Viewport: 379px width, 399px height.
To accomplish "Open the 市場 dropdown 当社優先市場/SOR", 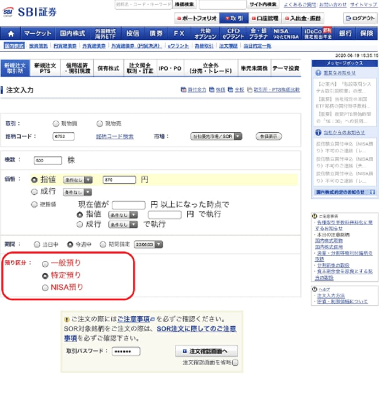I will [x=216, y=137].
